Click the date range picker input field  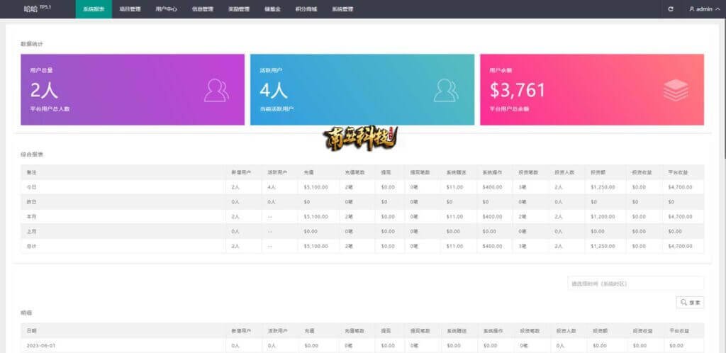pos(635,284)
